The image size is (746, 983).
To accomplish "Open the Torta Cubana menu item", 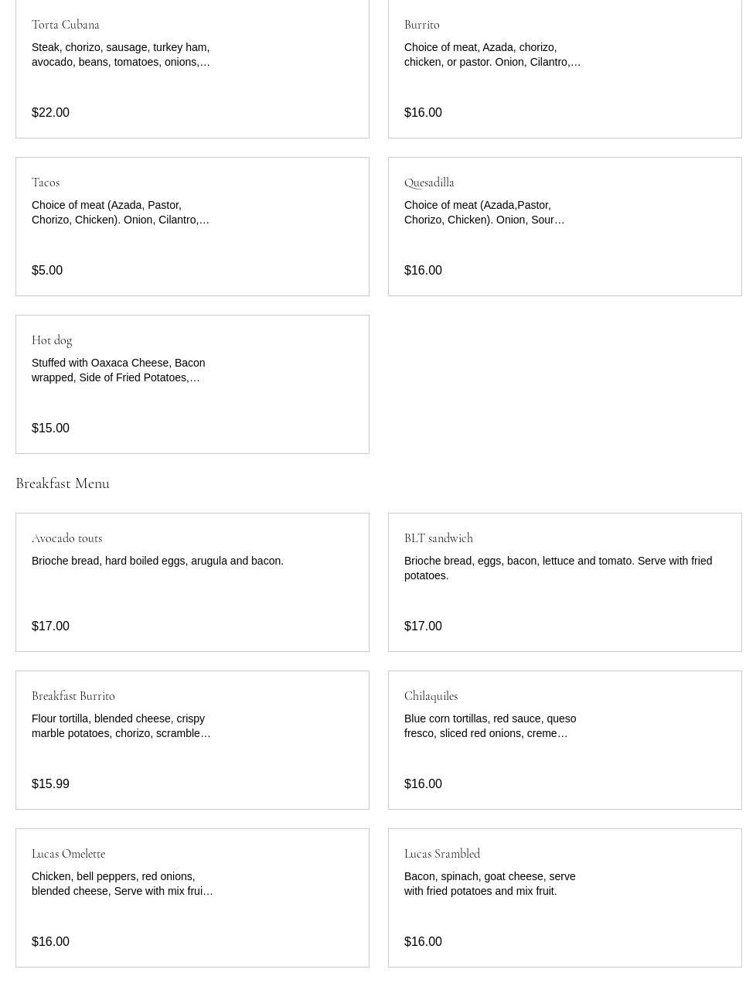I will coord(66,25).
